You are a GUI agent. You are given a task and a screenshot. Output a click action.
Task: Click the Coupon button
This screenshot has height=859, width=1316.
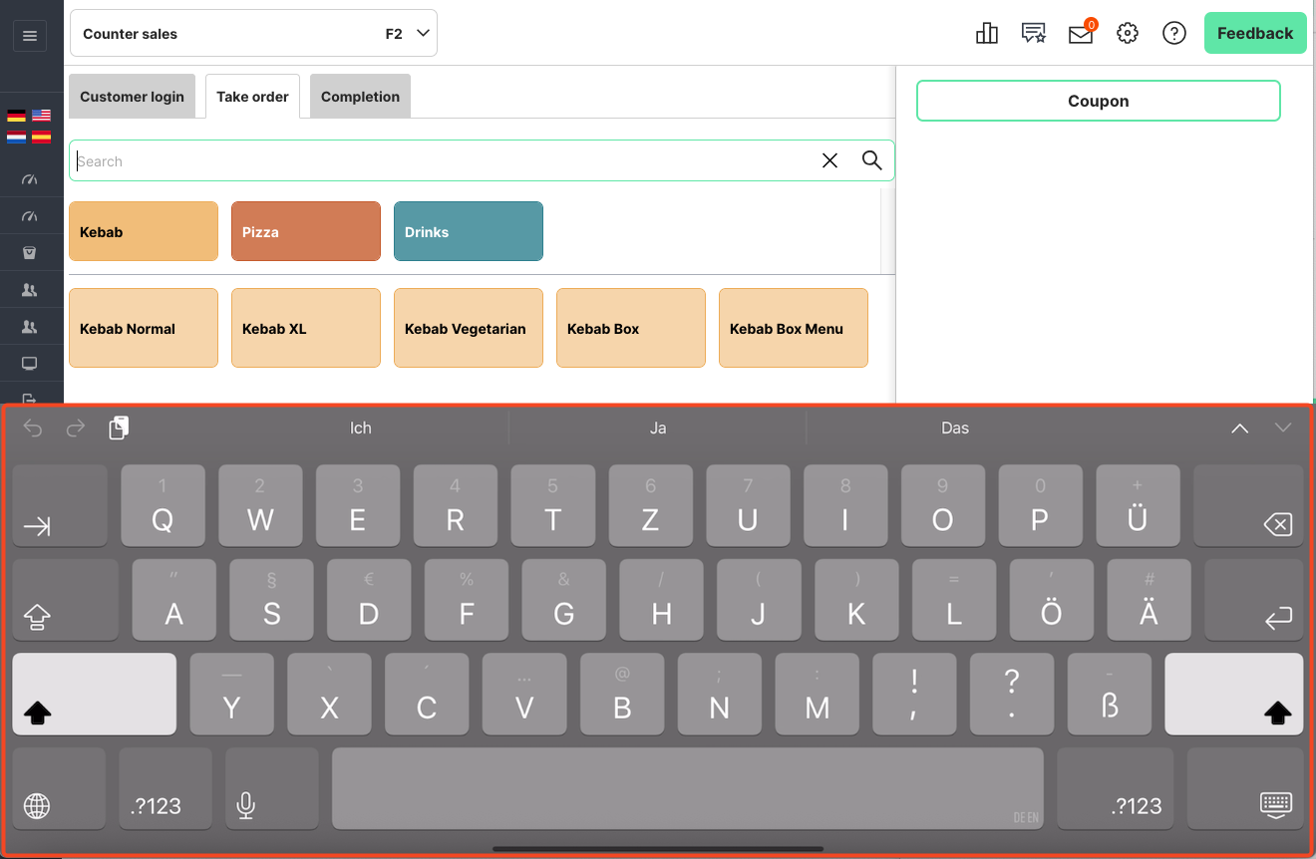(x=1098, y=102)
